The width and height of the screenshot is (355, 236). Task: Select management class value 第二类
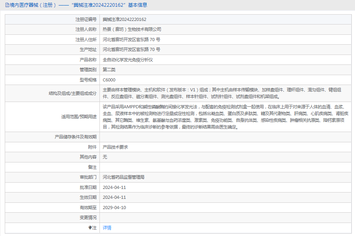tap(109, 70)
